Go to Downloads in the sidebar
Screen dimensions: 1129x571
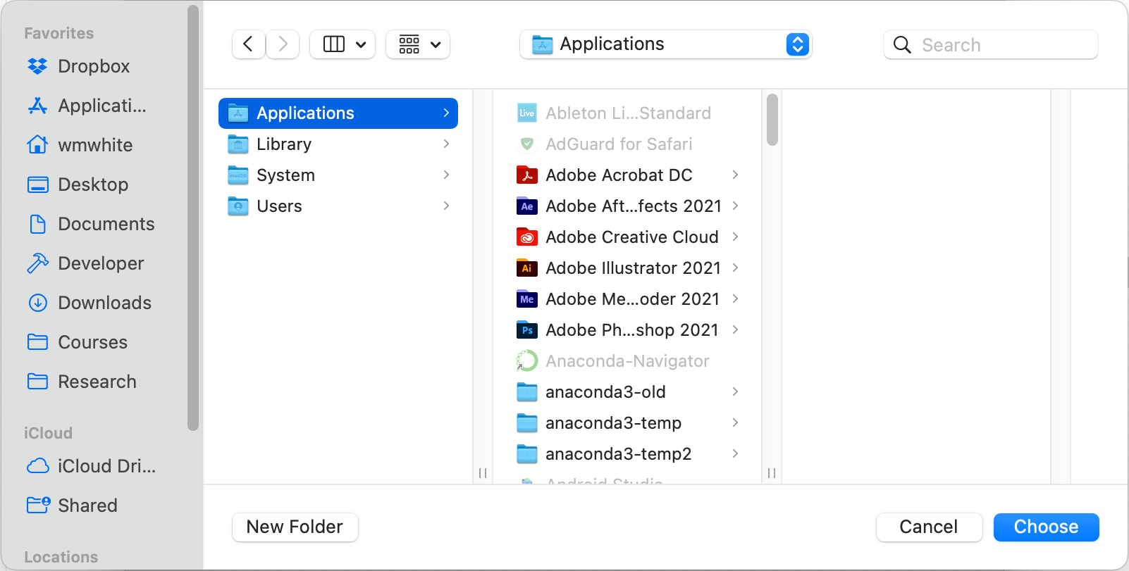pyautogui.click(x=104, y=303)
